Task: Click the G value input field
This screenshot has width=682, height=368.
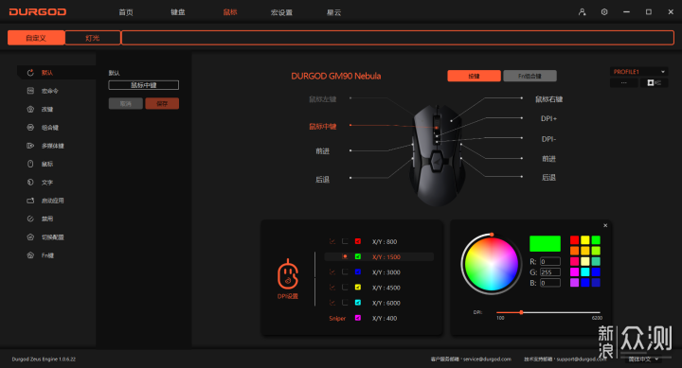Action: [549, 272]
